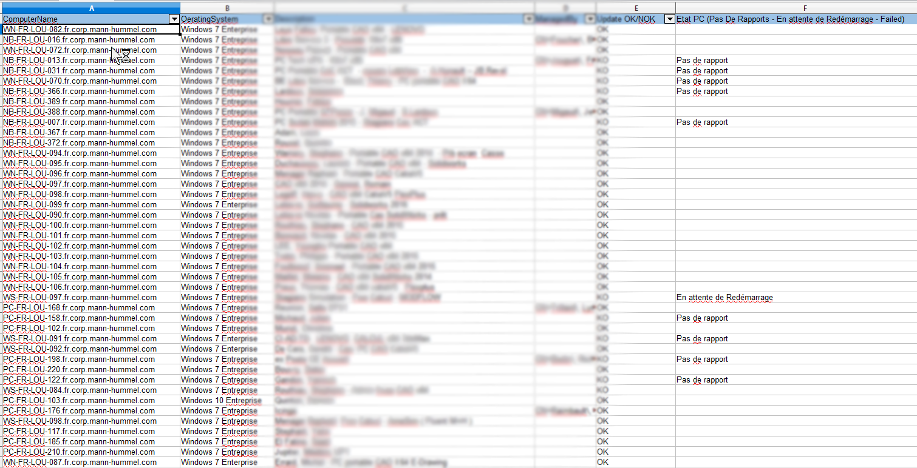
Task: Click Pas de rapport in NB-FR-LOU-007 row
Action: coord(702,122)
